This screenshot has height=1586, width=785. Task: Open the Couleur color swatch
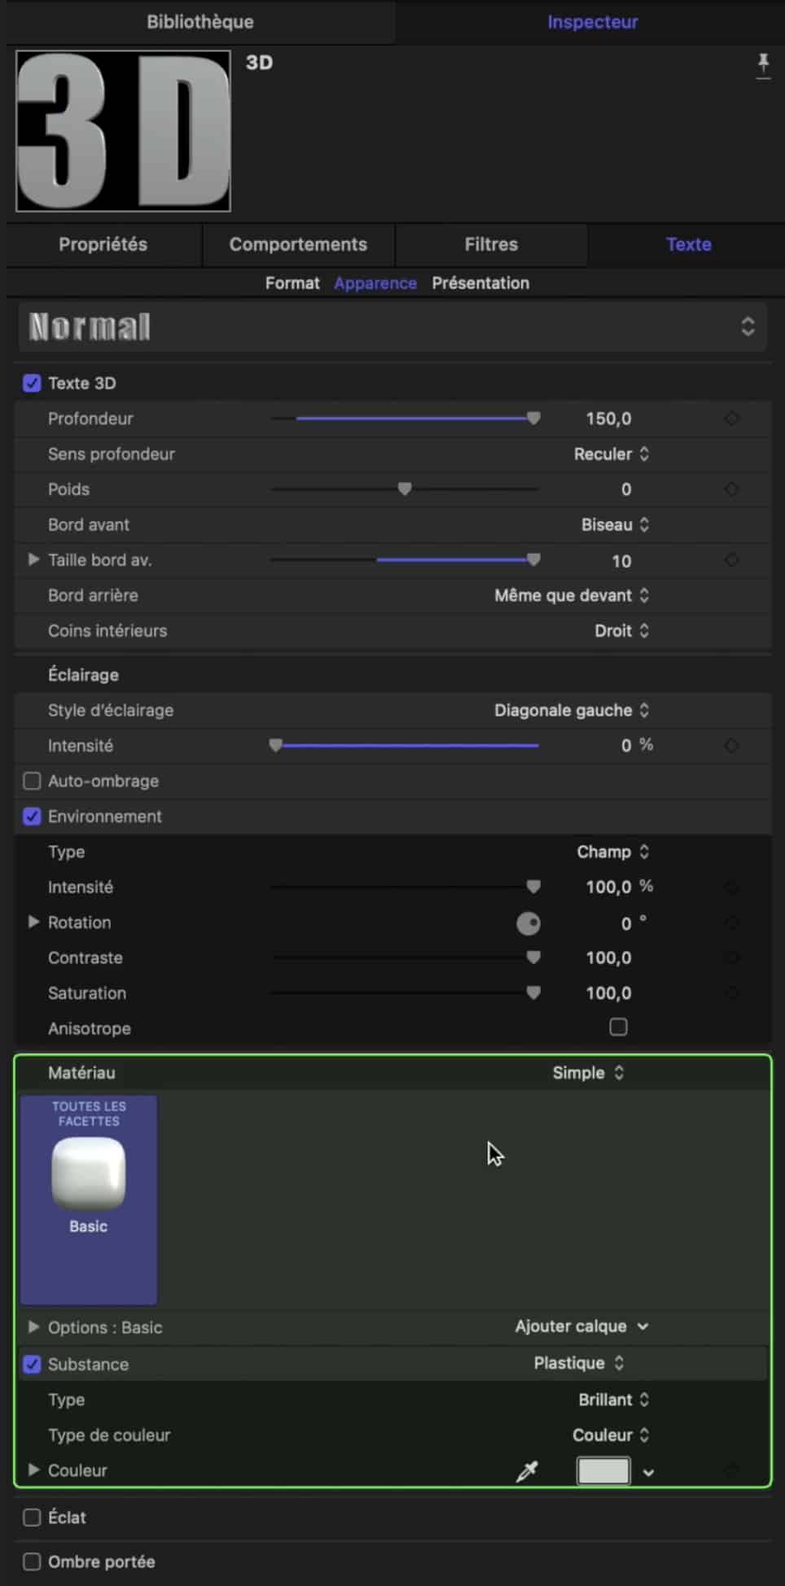[603, 1471]
